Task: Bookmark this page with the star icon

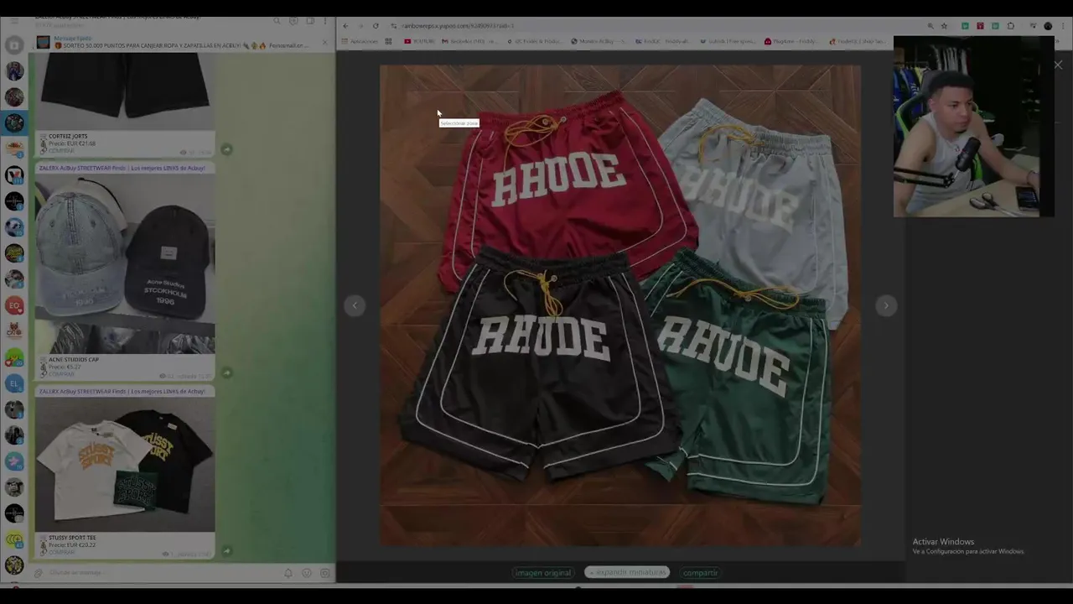Action: (944, 26)
